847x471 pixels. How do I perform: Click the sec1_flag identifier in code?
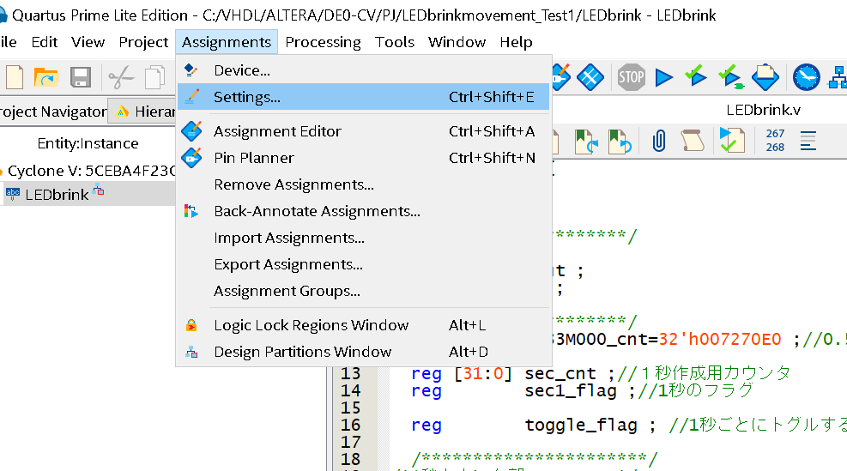click(x=571, y=390)
